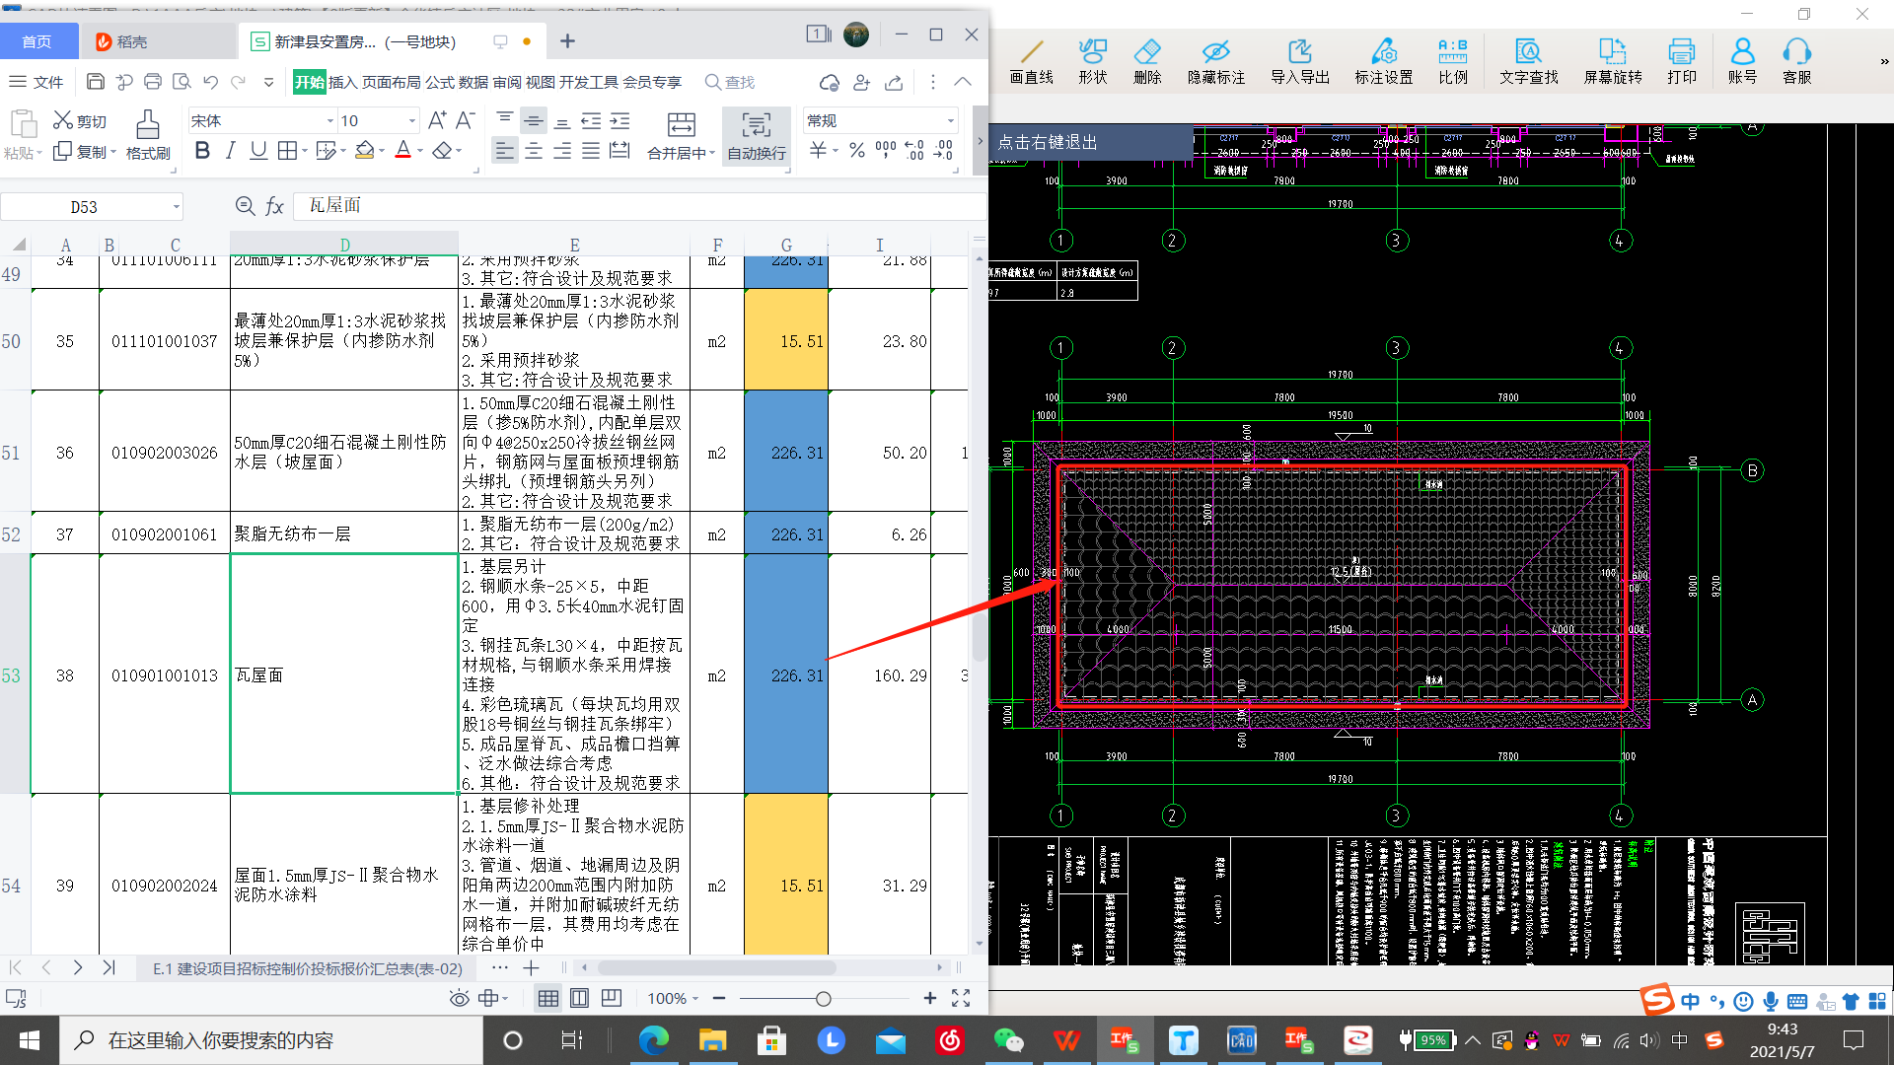Open the font size dropdown
This screenshot has width=1894, height=1065.
(x=412, y=120)
